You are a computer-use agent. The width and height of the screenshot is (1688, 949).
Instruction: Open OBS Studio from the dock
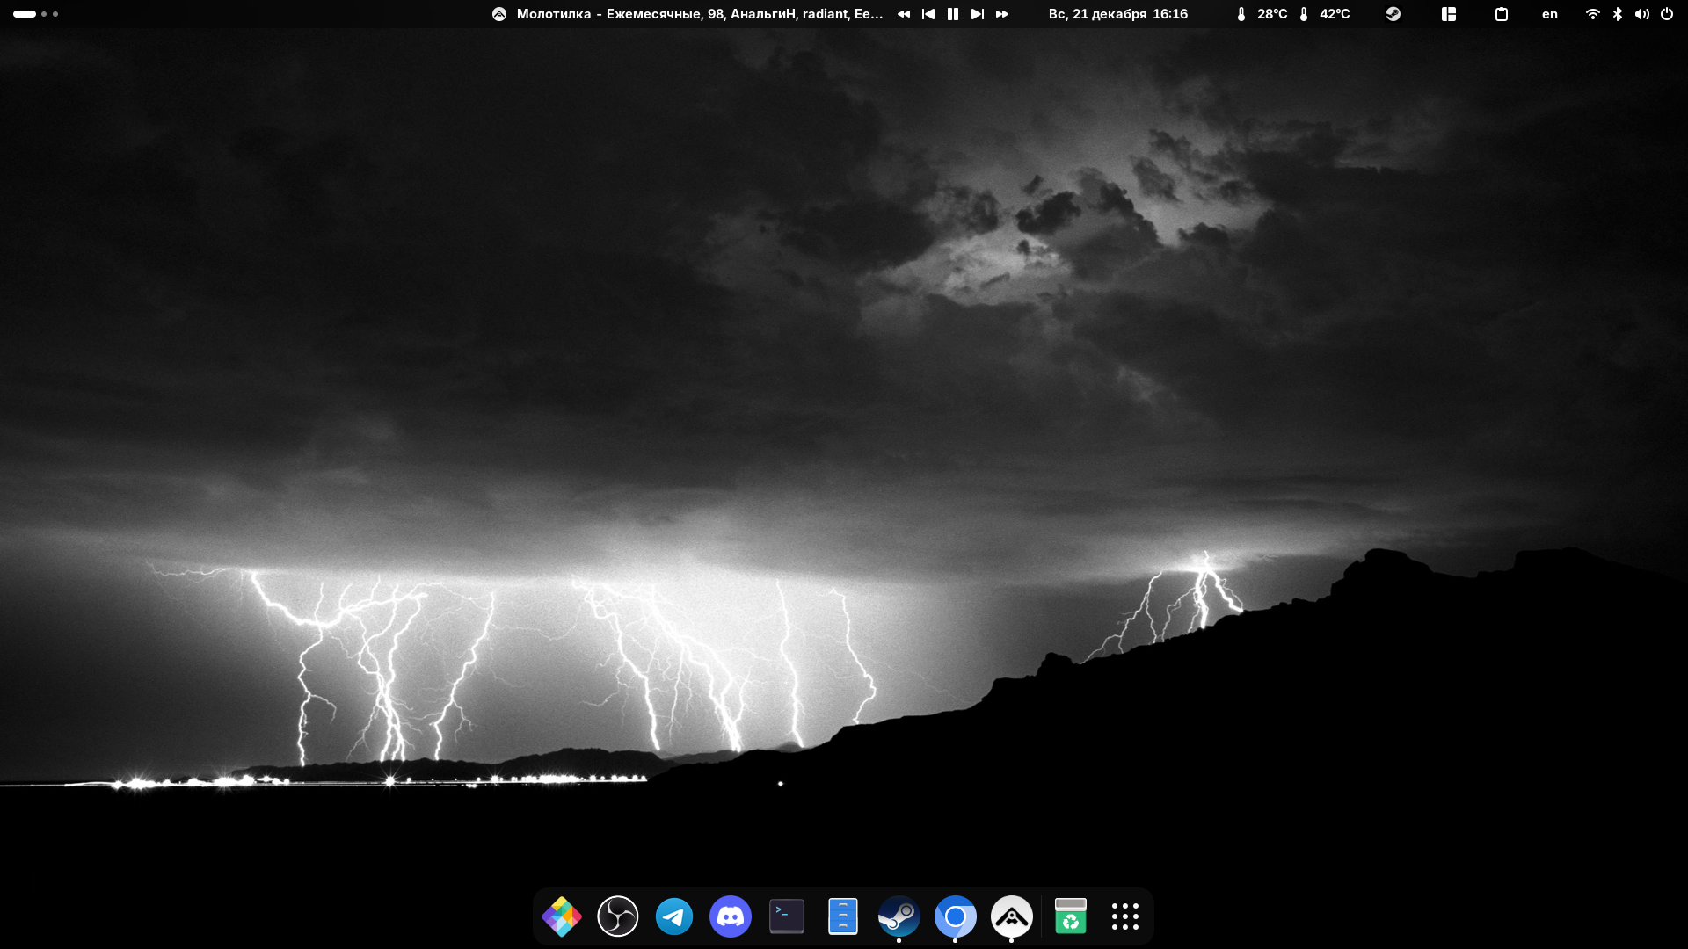(617, 916)
